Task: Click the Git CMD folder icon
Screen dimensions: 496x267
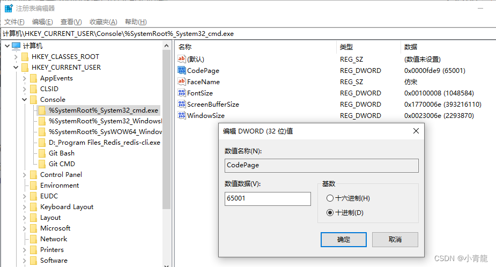Action: pyautogui.click(x=42, y=164)
